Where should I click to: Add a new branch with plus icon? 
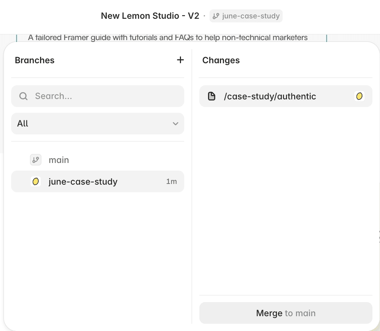180,60
